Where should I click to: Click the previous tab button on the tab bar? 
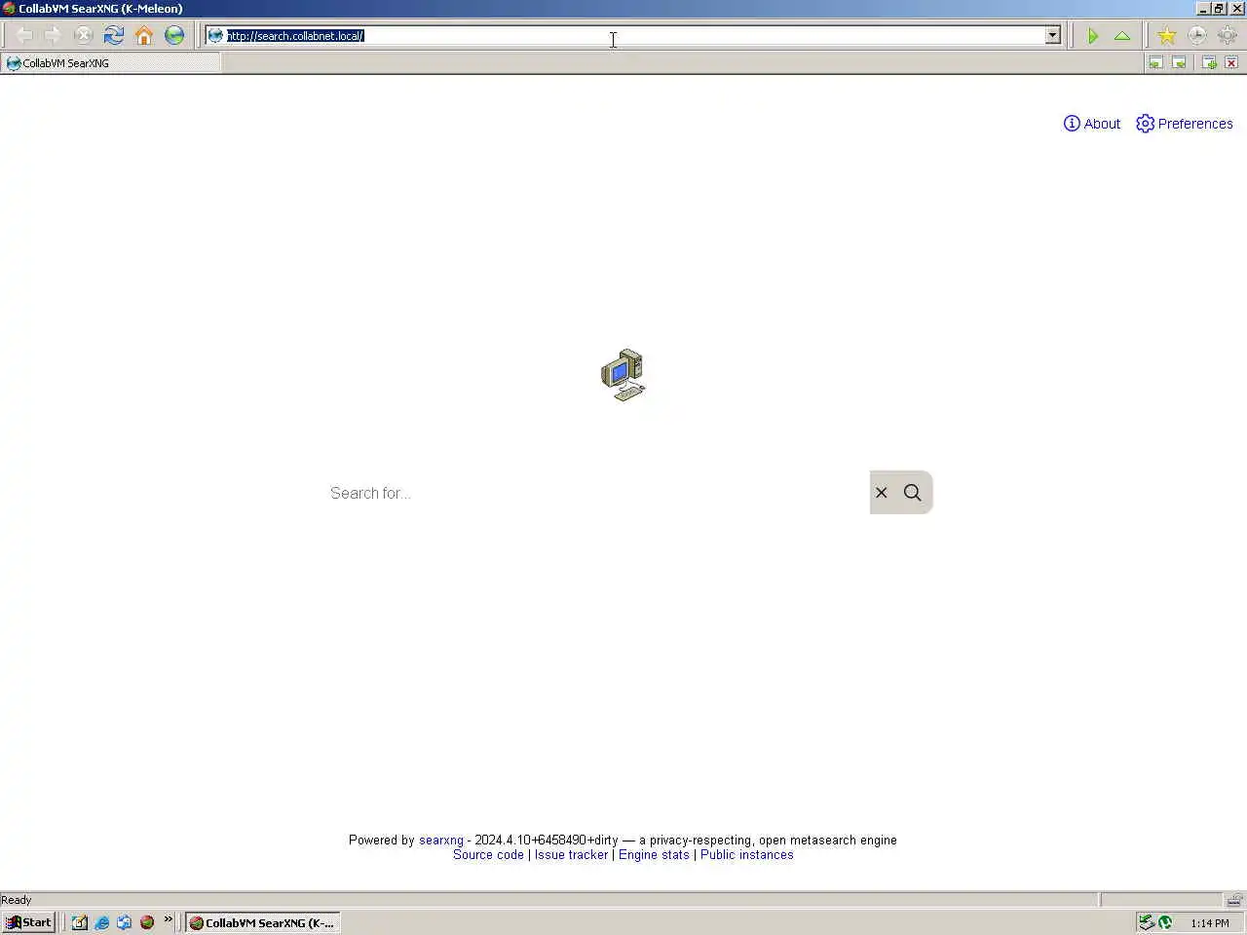point(1155,63)
